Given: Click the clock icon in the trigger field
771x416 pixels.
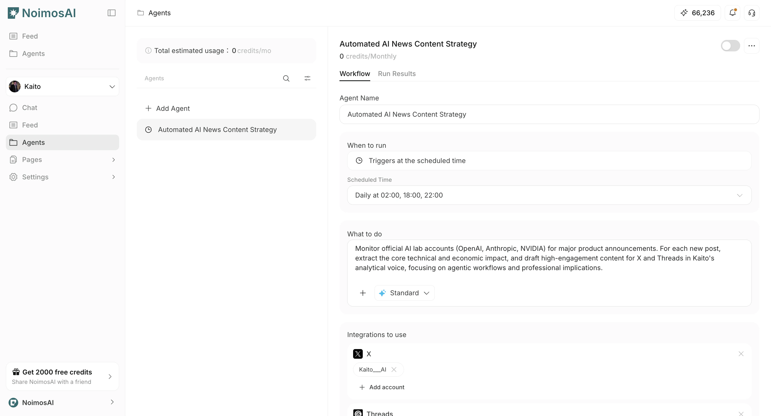Looking at the screenshot, I should point(359,161).
